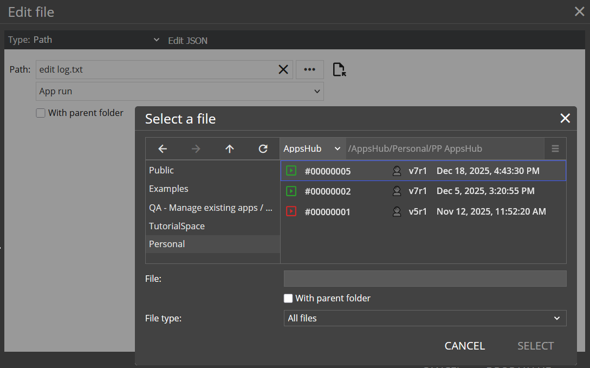Expand the App run dropdown
The height and width of the screenshot is (368, 590).
pyautogui.click(x=179, y=92)
